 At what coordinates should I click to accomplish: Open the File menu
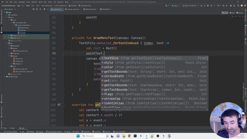(7, 2)
